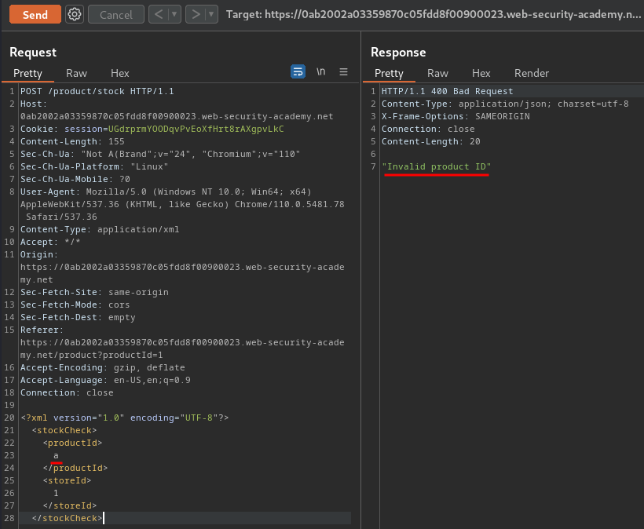Click HTTP/1.1 400 Bad Request status line

[x=448, y=91]
